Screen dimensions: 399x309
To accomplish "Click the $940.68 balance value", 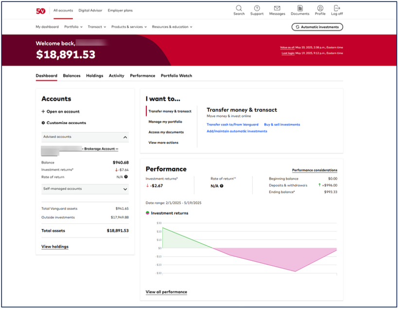I will pyautogui.click(x=121, y=163).
